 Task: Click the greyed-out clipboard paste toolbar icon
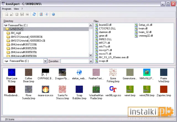17,14
